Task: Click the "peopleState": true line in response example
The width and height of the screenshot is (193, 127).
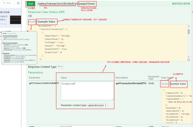Action: (x=56, y=49)
